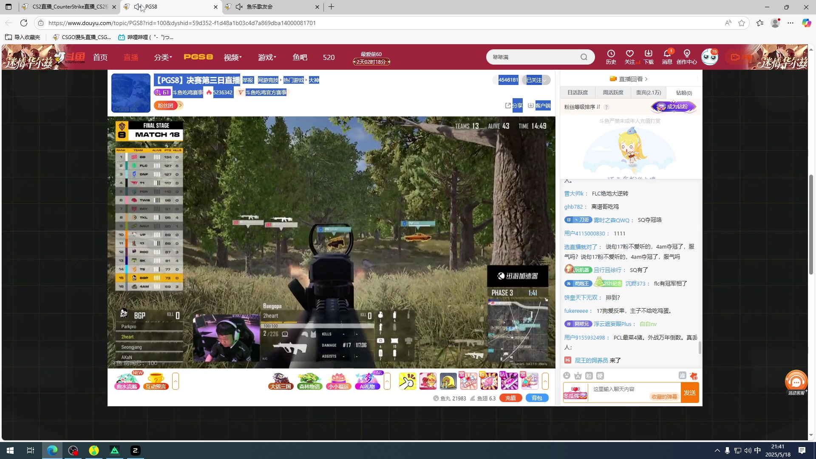The width and height of the screenshot is (816, 459).
Task: Open the 消息 notification bell
Action: click(667, 57)
